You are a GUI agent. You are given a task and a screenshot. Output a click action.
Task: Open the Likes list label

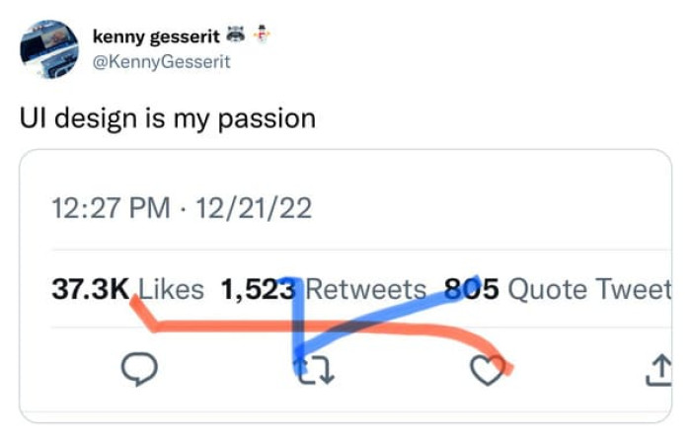click(x=170, y=290)
